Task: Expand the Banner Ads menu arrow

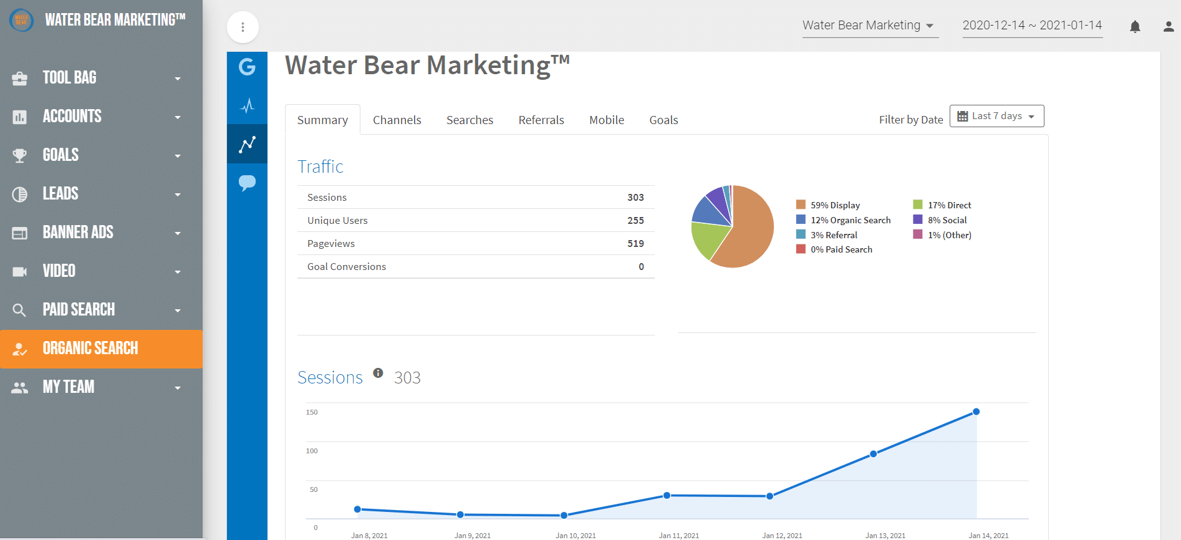Action: pyautogui.click(x=178, y=233)
